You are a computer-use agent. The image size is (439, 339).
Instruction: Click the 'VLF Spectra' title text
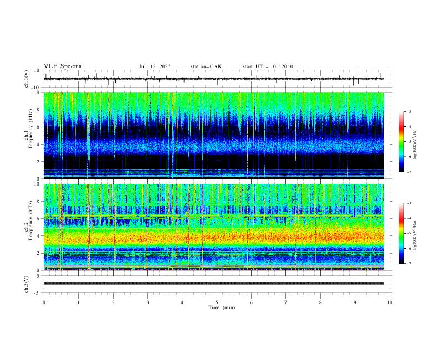click(63, 66)
